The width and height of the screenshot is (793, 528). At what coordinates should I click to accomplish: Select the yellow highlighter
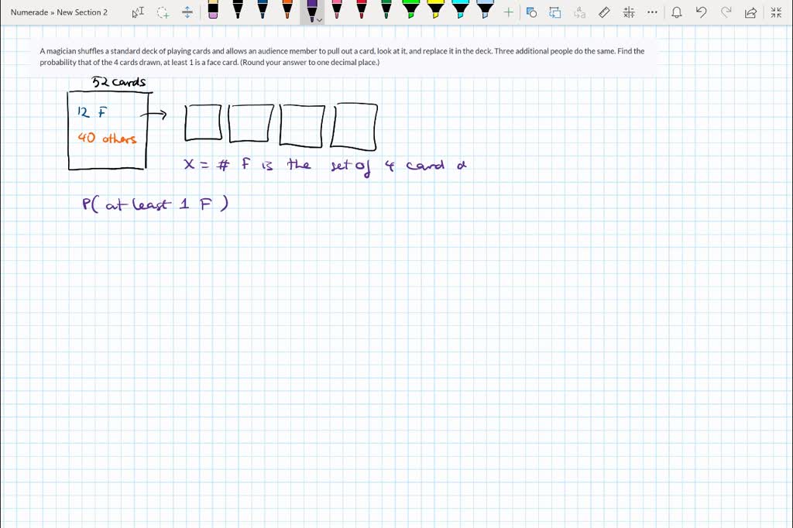tap(436, 10)
